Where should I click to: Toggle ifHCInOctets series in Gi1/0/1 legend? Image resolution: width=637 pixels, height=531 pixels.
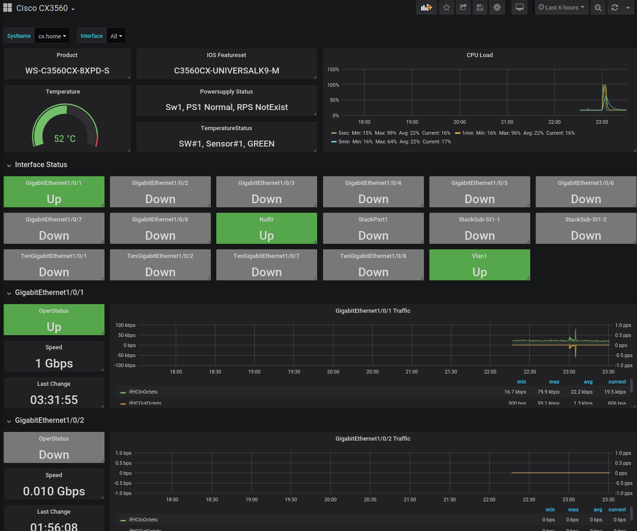[x=143, y=392]
